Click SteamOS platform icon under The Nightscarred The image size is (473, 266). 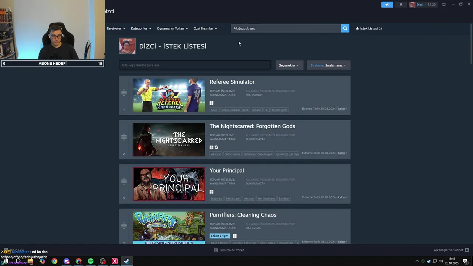click(216, 147)
